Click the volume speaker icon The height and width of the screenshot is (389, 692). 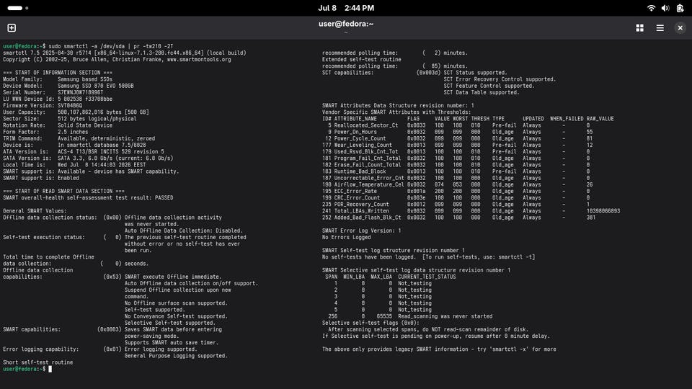665,8
